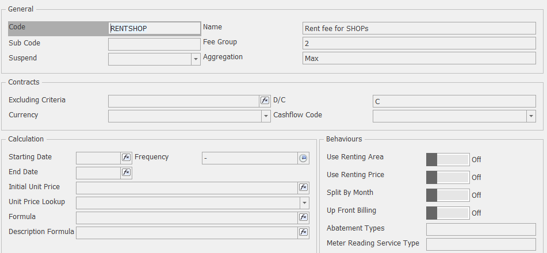The width and height of the screenshot is (547, 253).
Task: Open formula editor for Starting Date
Action: pyautogui.click(x=127, y=158)
